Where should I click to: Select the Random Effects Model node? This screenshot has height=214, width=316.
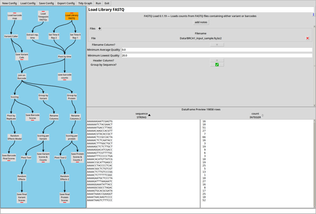pyautogui.click(x=15, y=137)
